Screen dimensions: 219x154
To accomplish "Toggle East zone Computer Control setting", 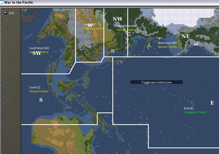I will [195, 112].
